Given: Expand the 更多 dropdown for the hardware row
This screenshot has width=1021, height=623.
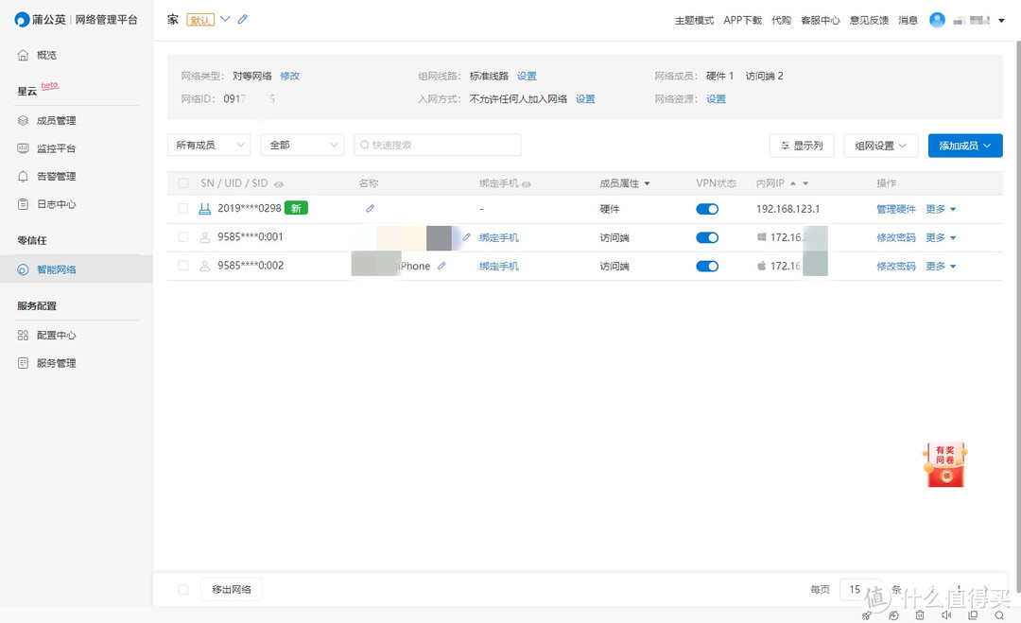Looking at the screenshot, I should coord(940,209).
